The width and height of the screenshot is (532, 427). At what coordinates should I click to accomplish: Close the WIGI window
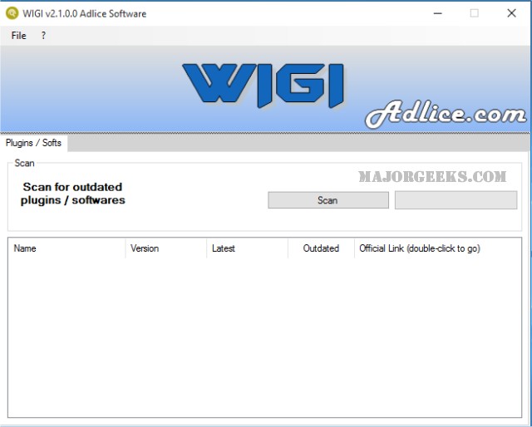tap(511, 13)
